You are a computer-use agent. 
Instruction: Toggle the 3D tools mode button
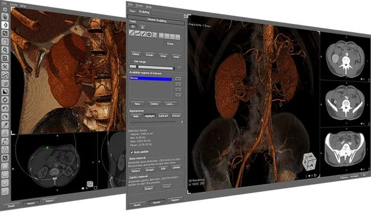[x=142, y=27]
